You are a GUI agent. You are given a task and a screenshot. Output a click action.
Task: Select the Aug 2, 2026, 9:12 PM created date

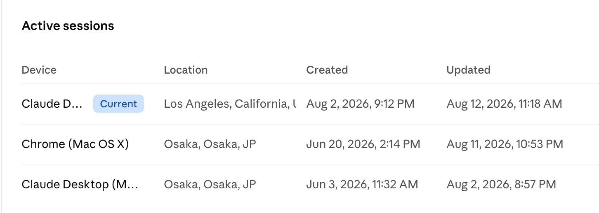click(x=360, y=104)
